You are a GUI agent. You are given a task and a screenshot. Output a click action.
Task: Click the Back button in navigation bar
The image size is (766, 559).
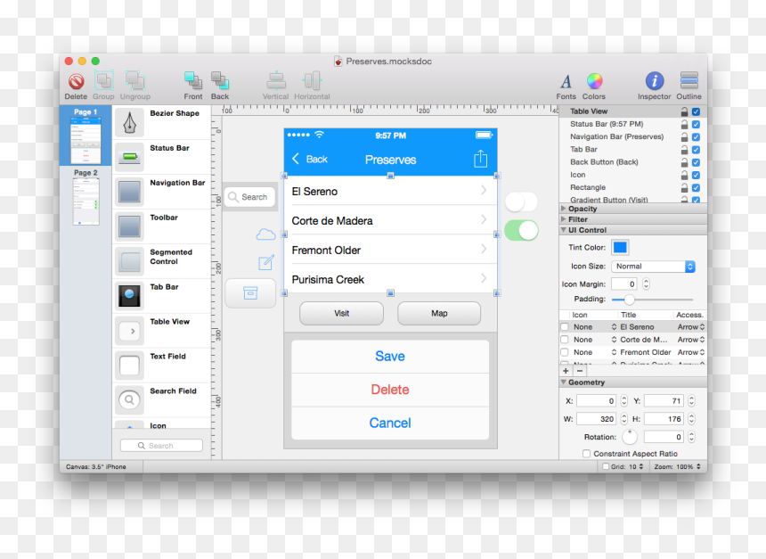(x=310, y=159)
